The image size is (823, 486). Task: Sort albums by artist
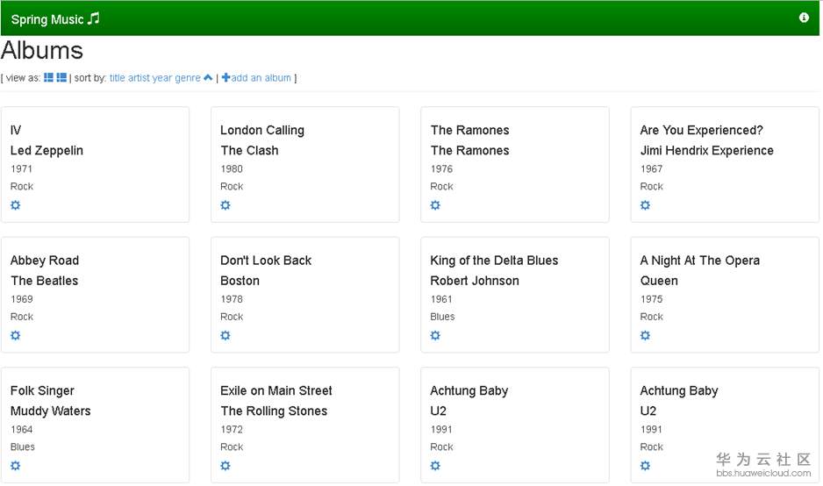139,78
